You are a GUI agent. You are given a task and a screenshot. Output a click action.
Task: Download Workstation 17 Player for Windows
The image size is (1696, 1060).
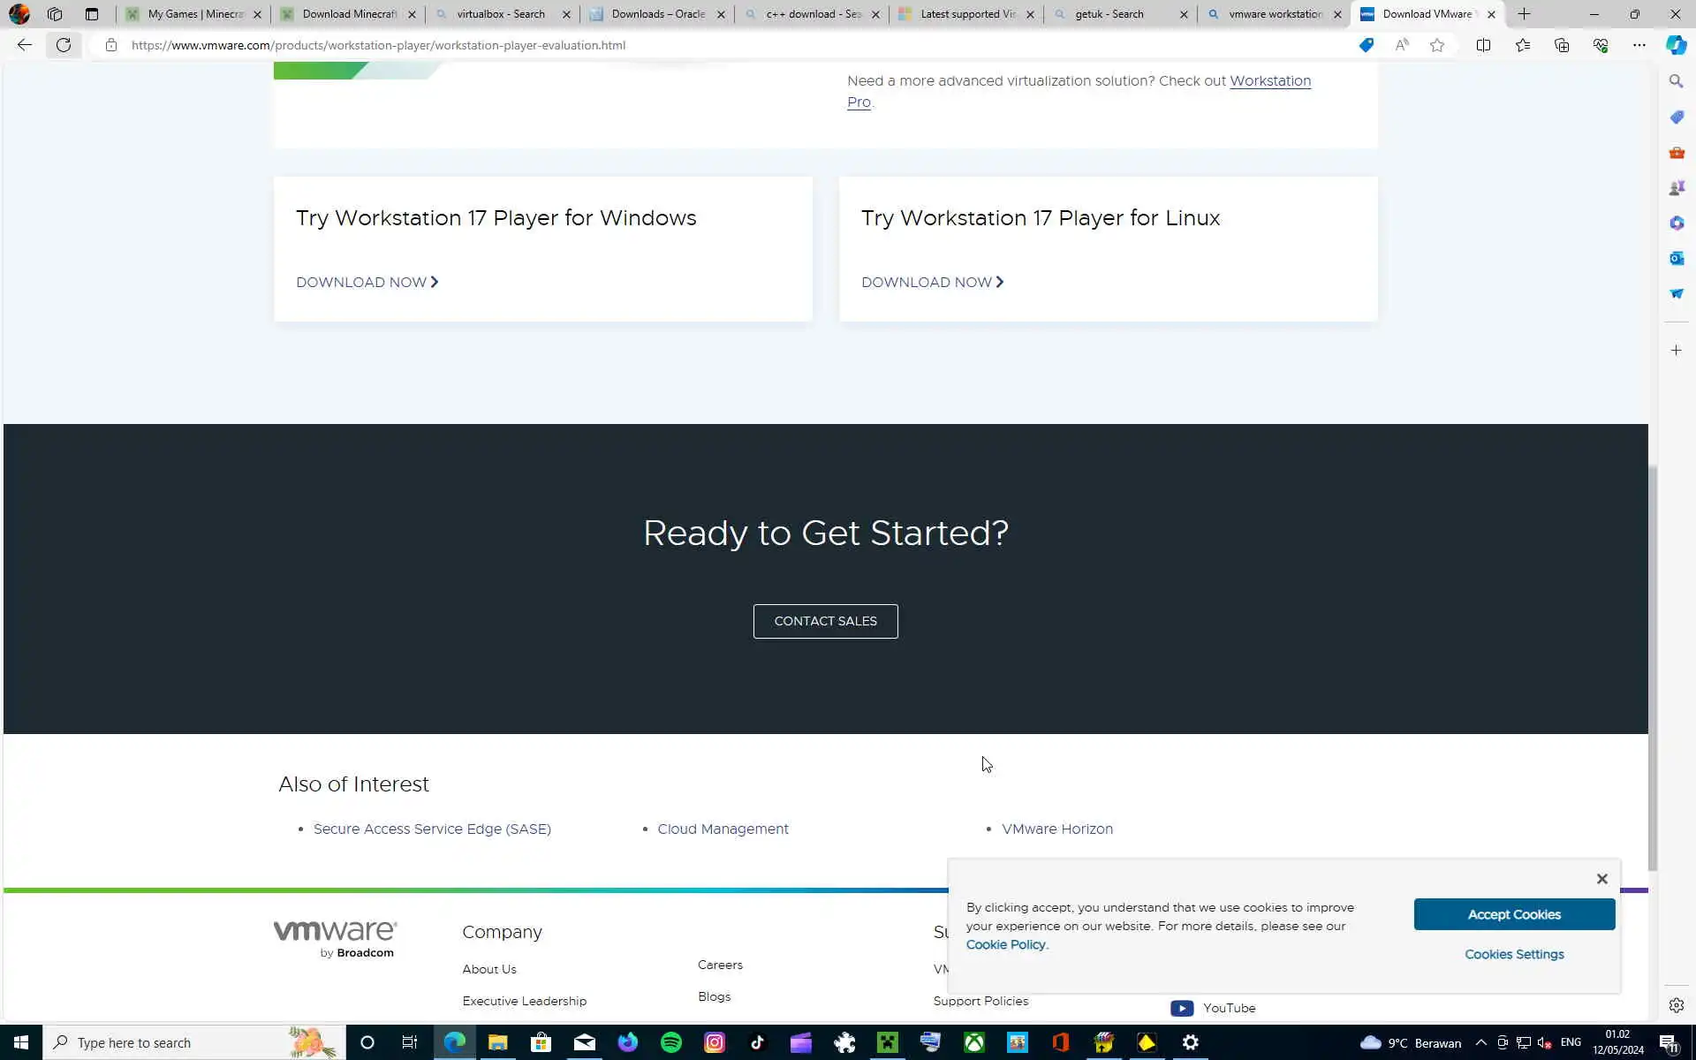(x=367, y=283)
